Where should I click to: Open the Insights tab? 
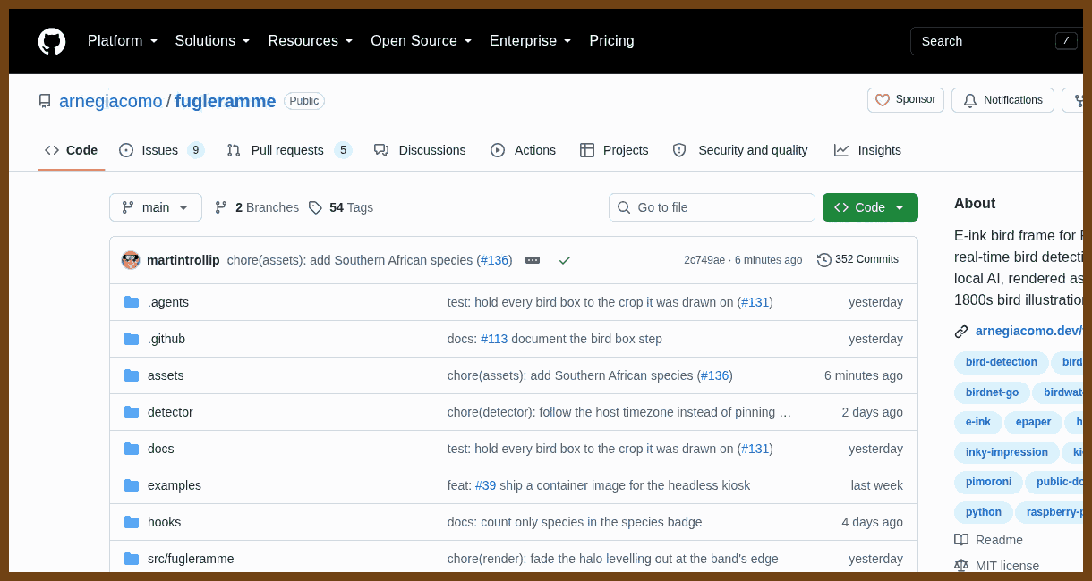[867, 150]
